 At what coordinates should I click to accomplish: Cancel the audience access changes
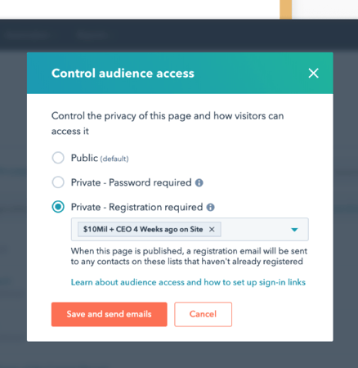coord(204,314)
